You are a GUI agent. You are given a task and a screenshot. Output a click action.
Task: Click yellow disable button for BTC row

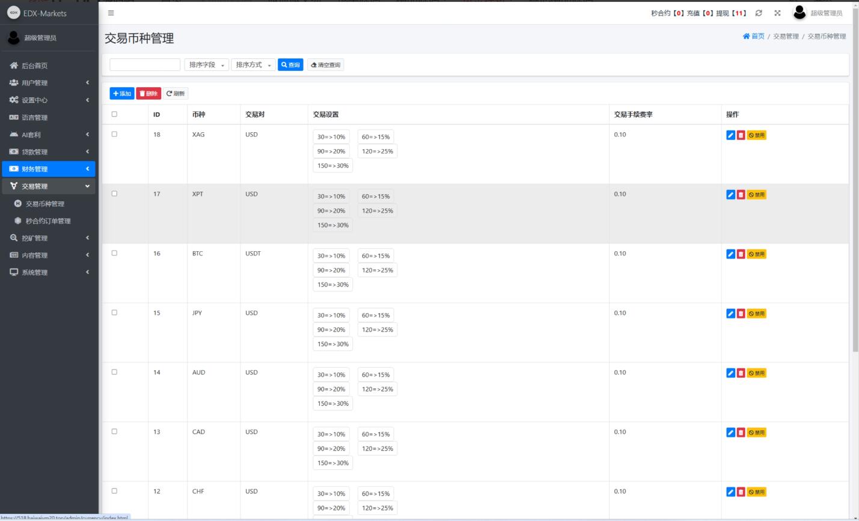[x=756, y=254]
